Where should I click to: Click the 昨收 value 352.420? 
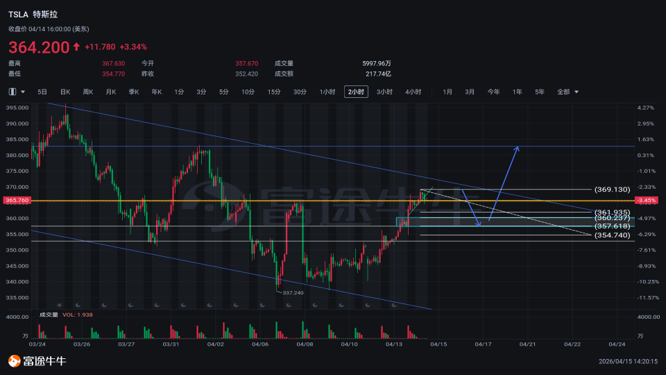click(247, 74)
